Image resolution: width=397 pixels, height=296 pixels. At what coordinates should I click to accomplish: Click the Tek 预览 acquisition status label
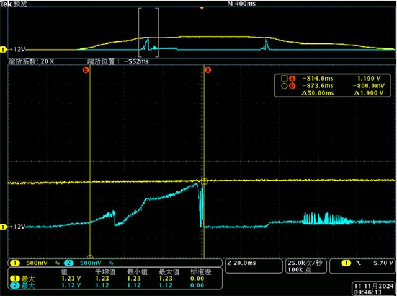14,4
